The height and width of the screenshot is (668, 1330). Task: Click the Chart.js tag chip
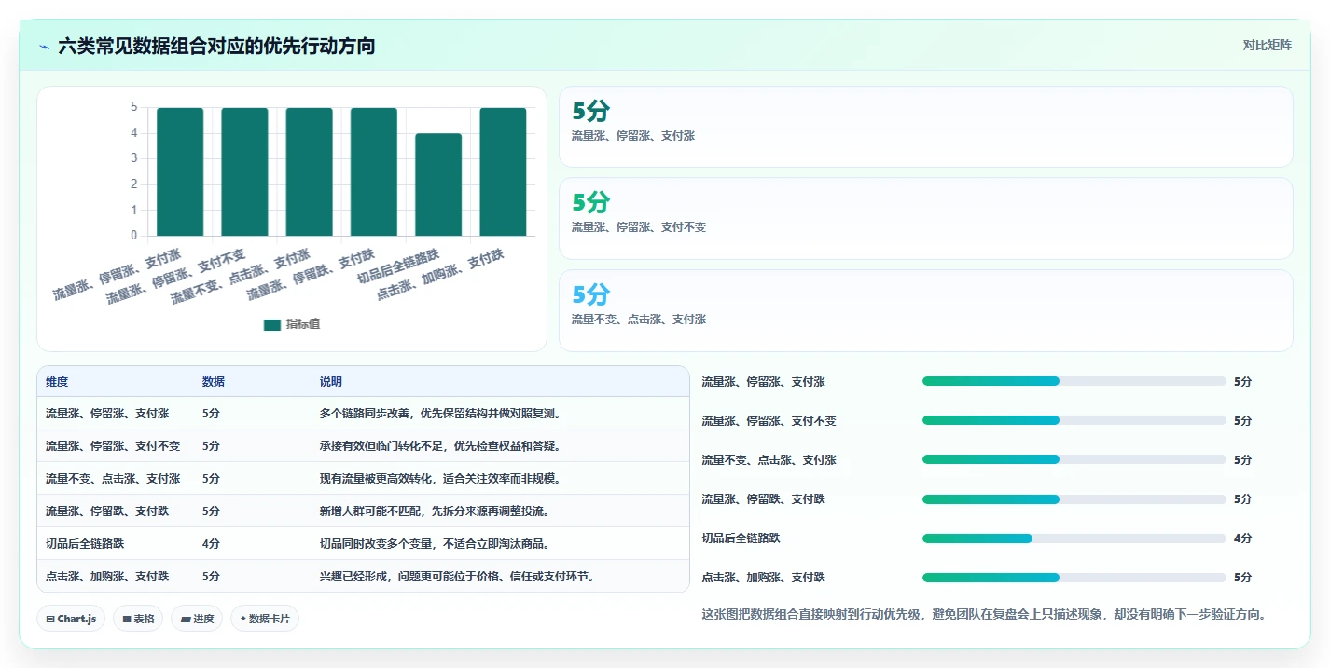71,619
